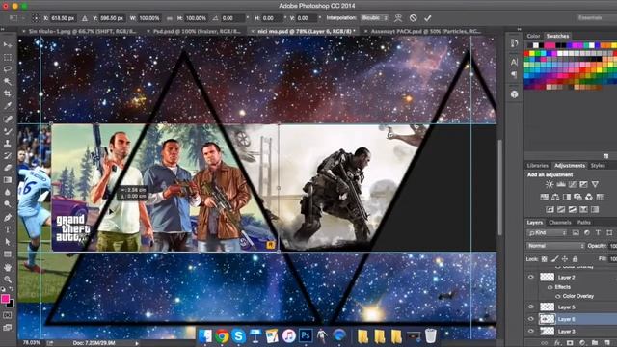617x347 pixels.
Task: Open Google Chrome from the Dock
Action: [x=222, y=336]
